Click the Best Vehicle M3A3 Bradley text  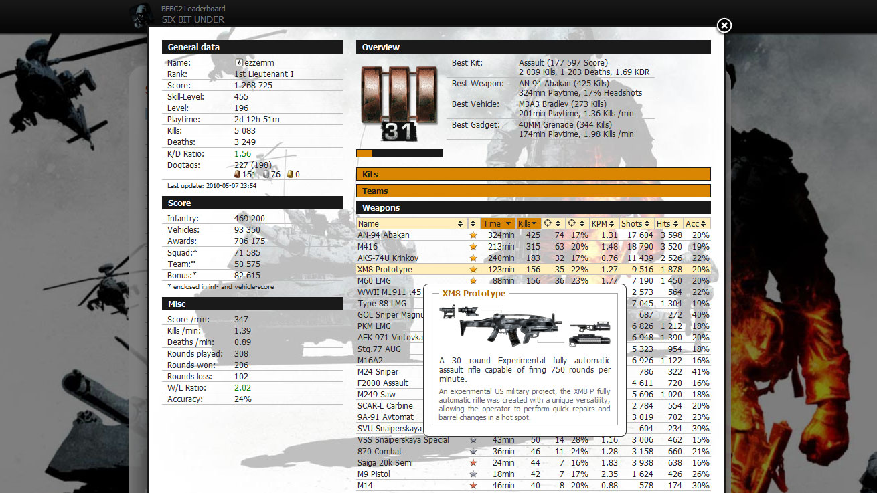pyautogui.click(x=562, y=104)
